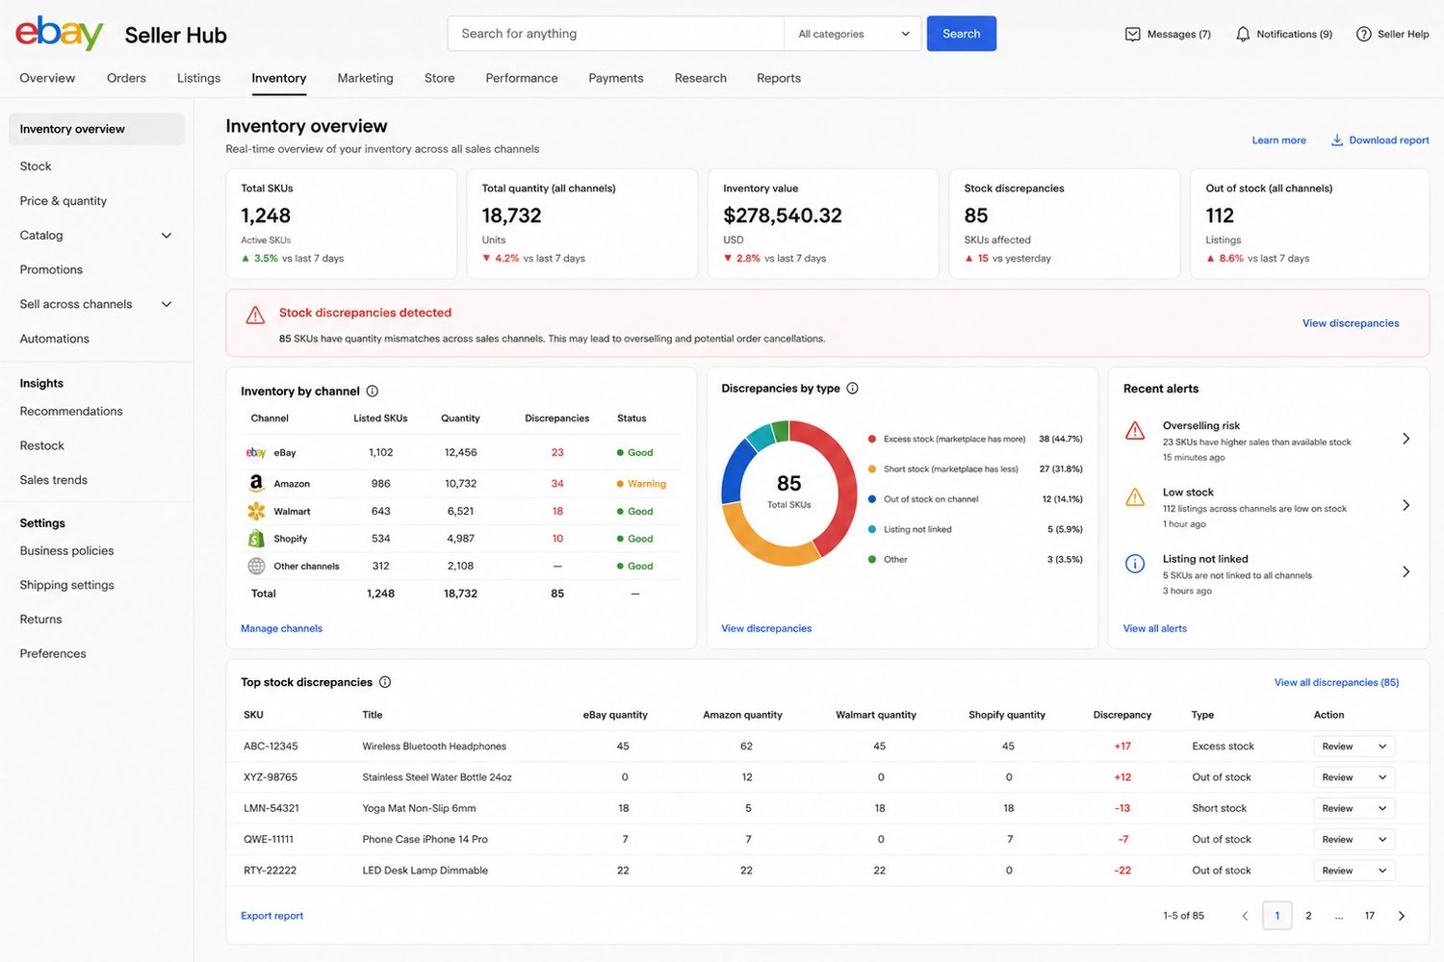The height and width of the screenshot is (962, 1444).
Task: Open Review dropdown for LMN-54321
Action: click(x=1354, y=808)
